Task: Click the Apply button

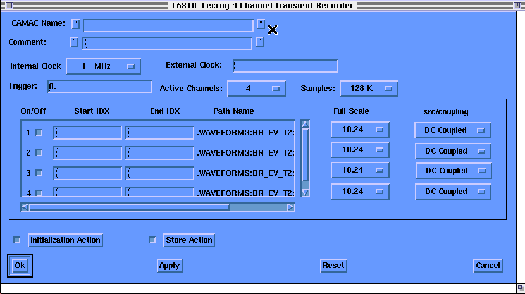Action: click(x=170, y=266)
